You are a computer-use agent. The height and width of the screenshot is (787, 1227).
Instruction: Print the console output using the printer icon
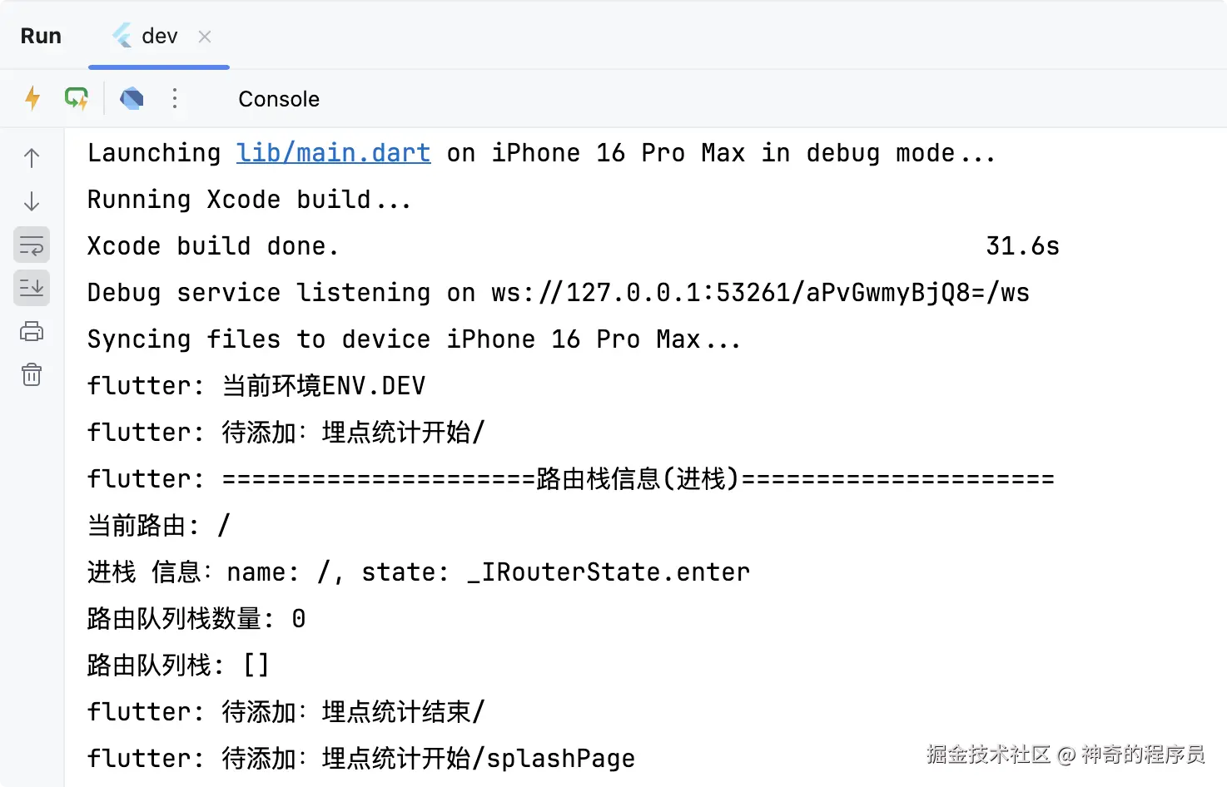(x=31, y=331)
